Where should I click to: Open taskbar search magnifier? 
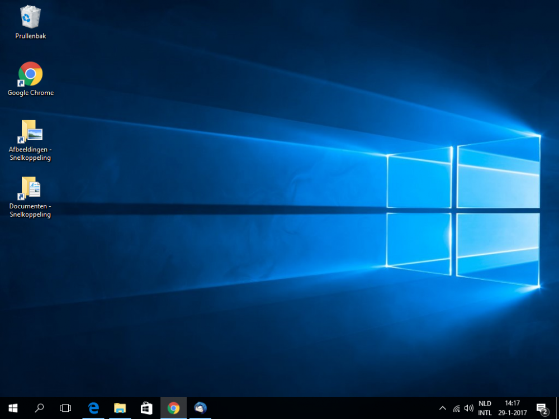pyautogui.click(x=39, y=408)
